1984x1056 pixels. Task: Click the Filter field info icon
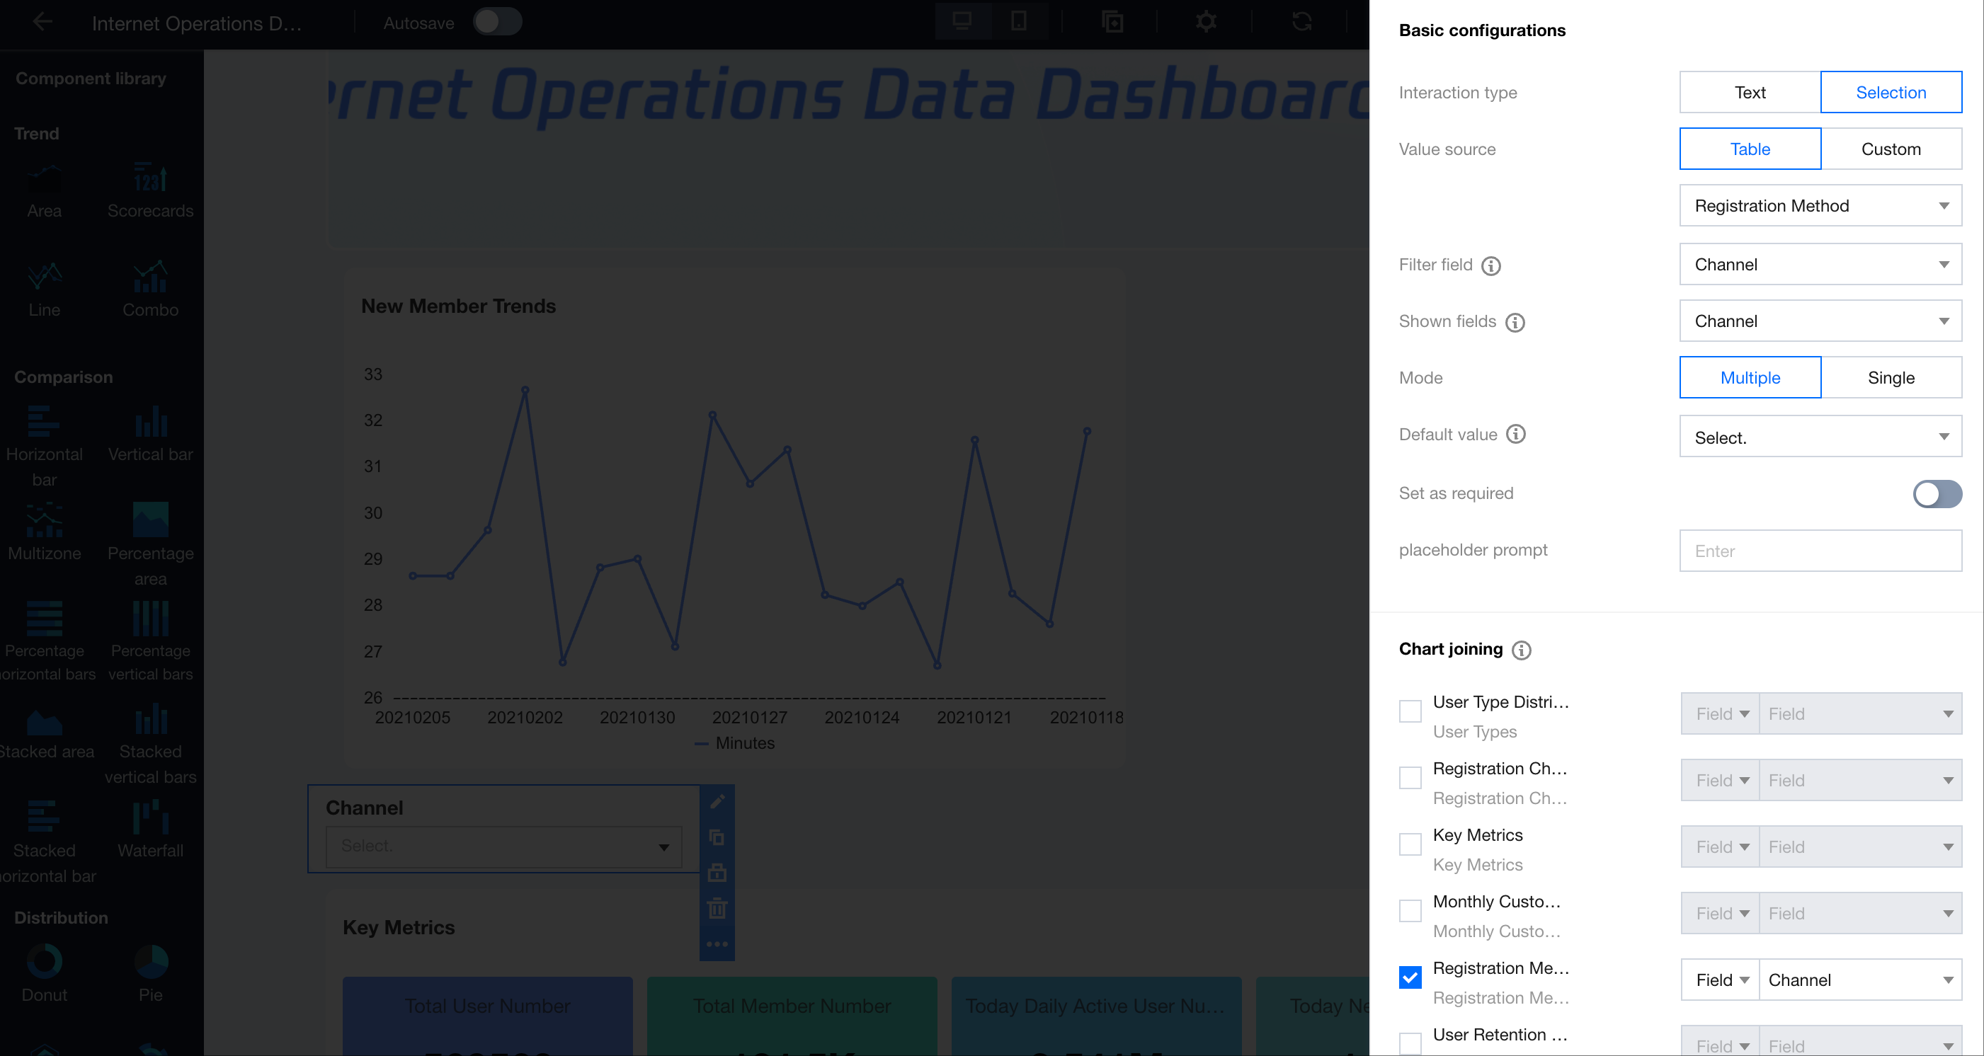point(1491,265)
